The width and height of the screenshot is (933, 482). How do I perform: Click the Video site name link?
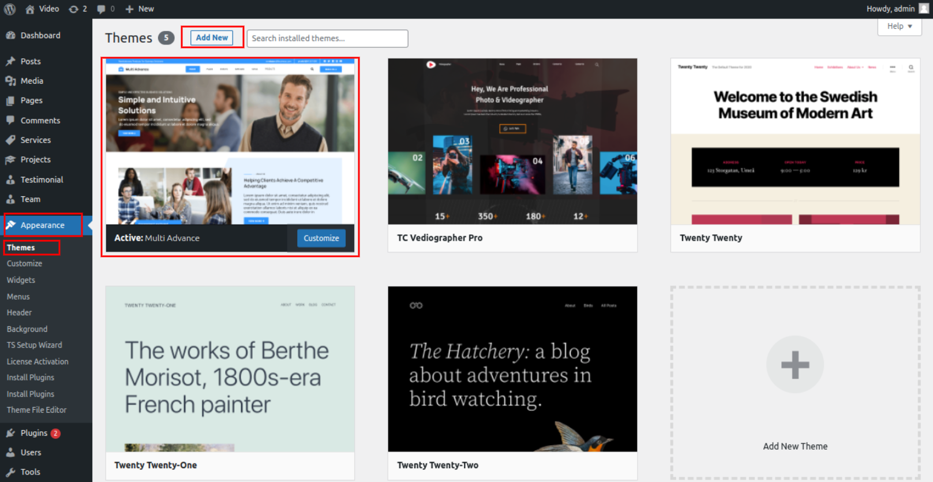click(x=49, y=9)
